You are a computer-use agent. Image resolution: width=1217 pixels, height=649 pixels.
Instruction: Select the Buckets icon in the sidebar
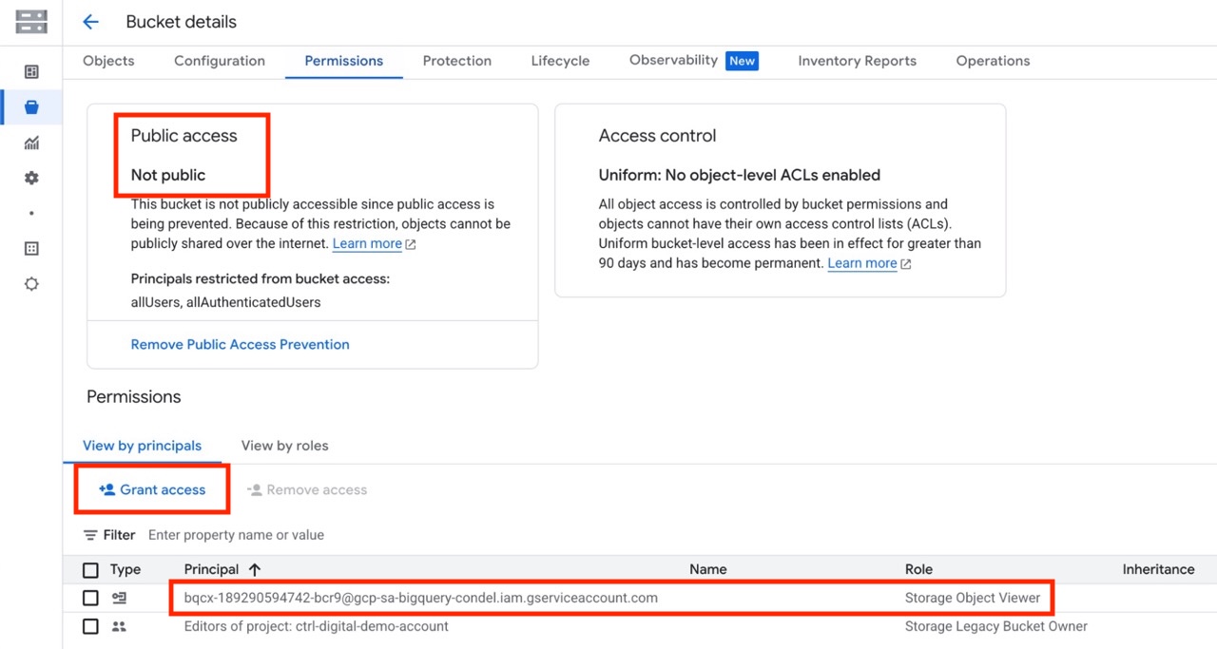[x=31, y=107]
